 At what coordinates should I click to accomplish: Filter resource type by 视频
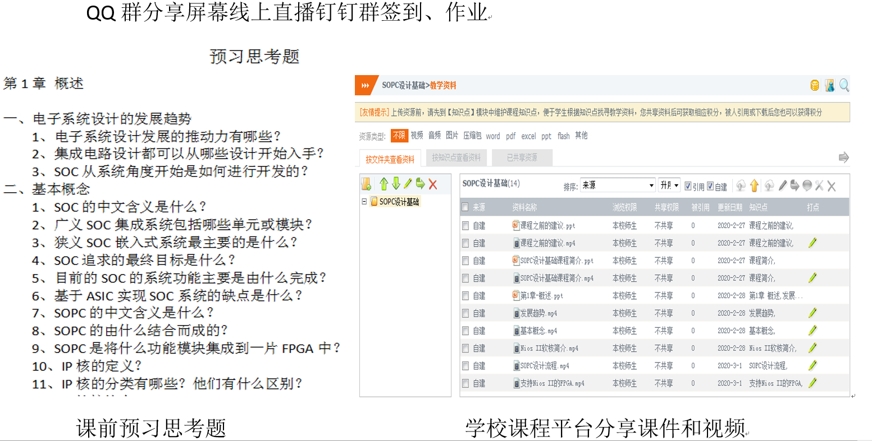click(417, 136)
